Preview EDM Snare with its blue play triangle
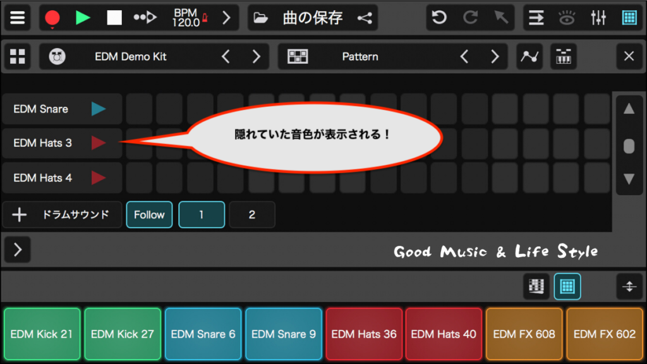The image size is (647, 364). (98, 109)
